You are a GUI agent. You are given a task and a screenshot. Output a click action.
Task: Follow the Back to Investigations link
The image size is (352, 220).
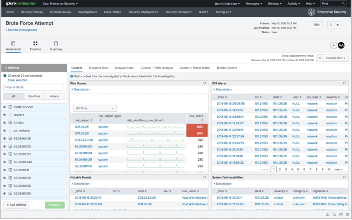22,30
